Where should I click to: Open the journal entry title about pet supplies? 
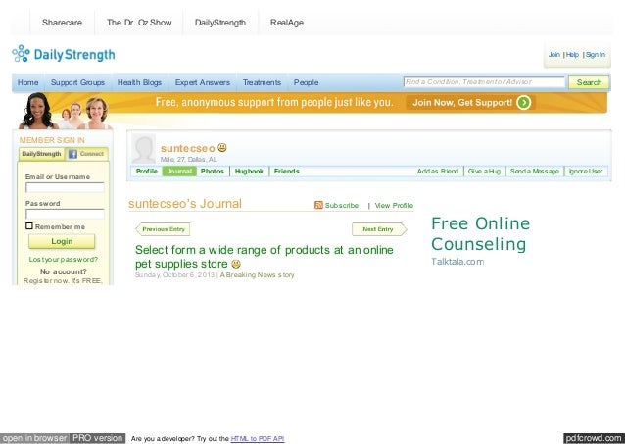pyautogui.click(x=264, y=257)
